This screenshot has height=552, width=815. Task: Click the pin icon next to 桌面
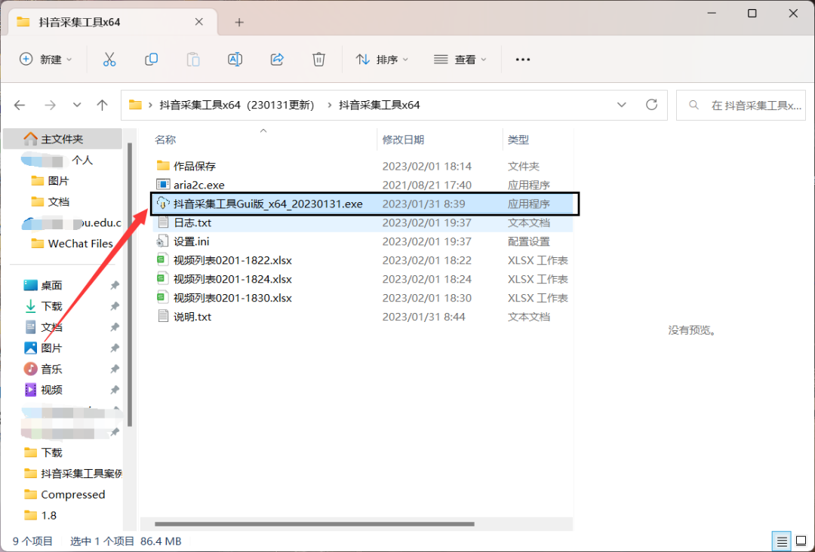tap(115, 285)
